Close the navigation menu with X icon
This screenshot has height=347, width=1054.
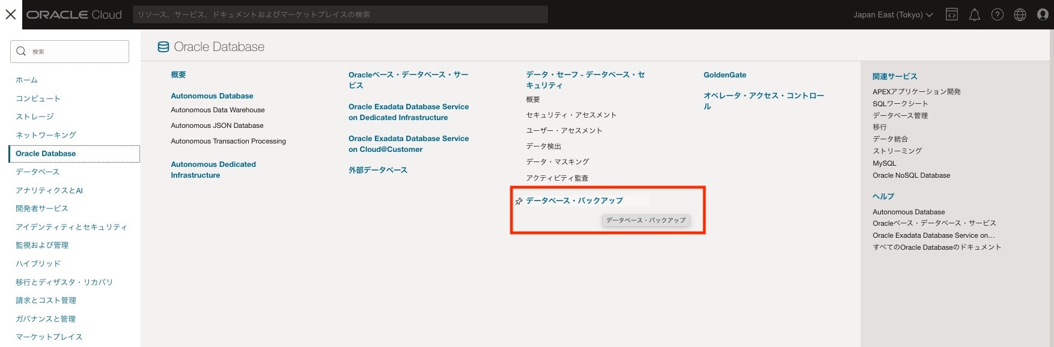pos(11,14)
